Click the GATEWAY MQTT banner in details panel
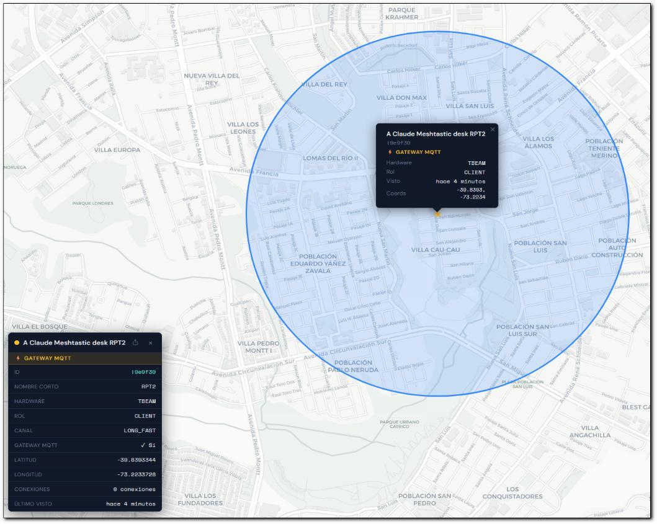657x524 pixels. coord(85,358)
